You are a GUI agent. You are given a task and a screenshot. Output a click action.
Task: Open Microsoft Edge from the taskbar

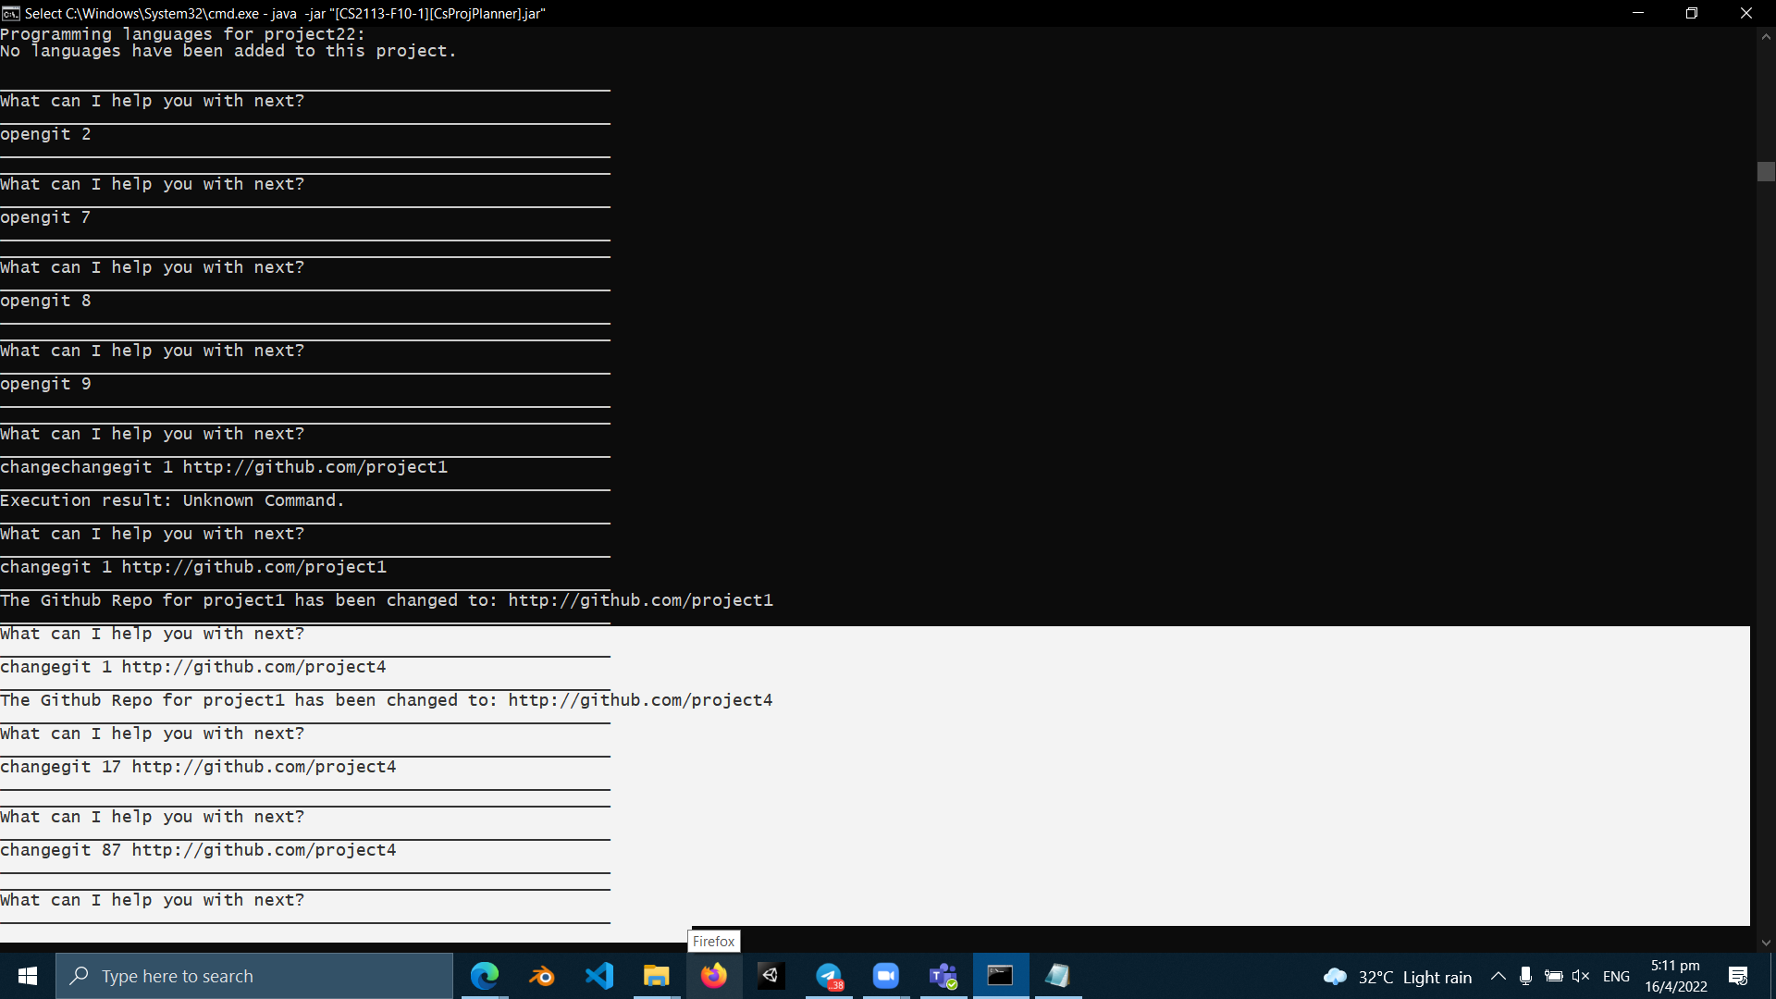point(484,976)
